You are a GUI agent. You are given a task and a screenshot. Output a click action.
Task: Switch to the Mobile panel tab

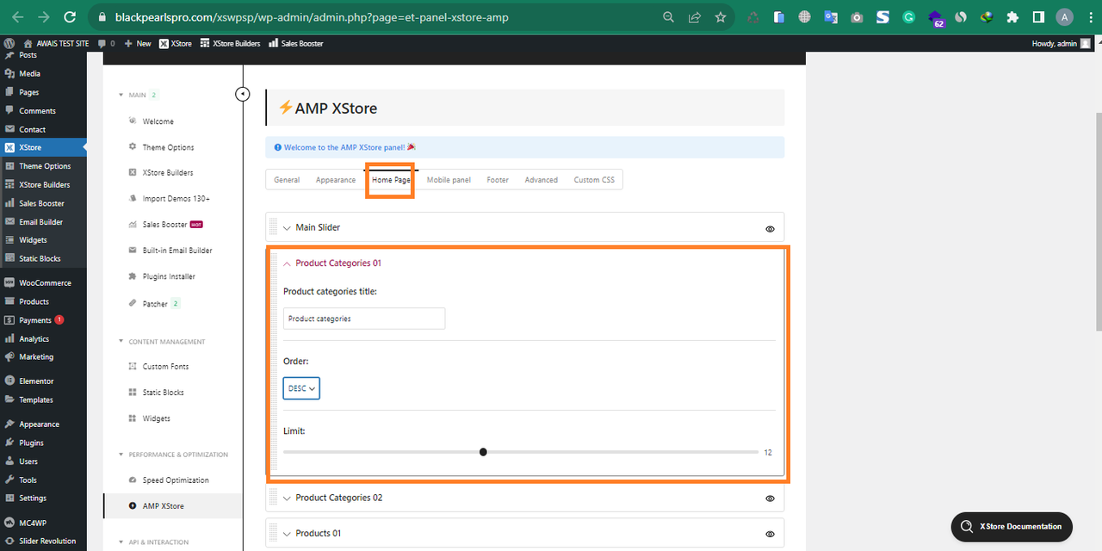click(449, 180)
